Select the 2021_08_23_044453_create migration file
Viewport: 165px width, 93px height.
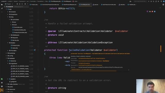[20, 76]
